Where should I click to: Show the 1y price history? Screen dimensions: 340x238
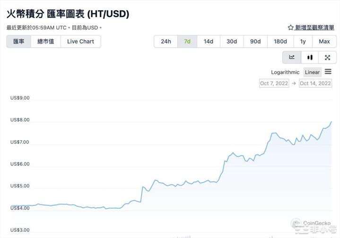(303, 42)
